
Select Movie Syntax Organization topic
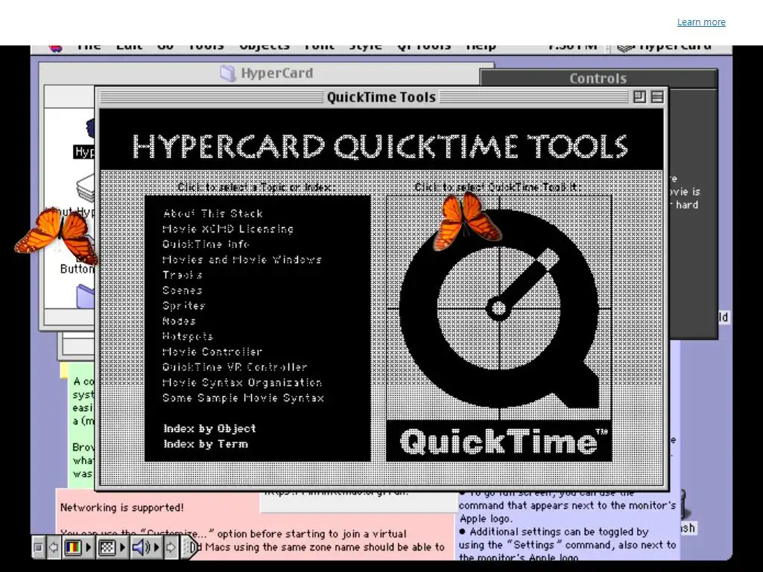click(242, 383)
